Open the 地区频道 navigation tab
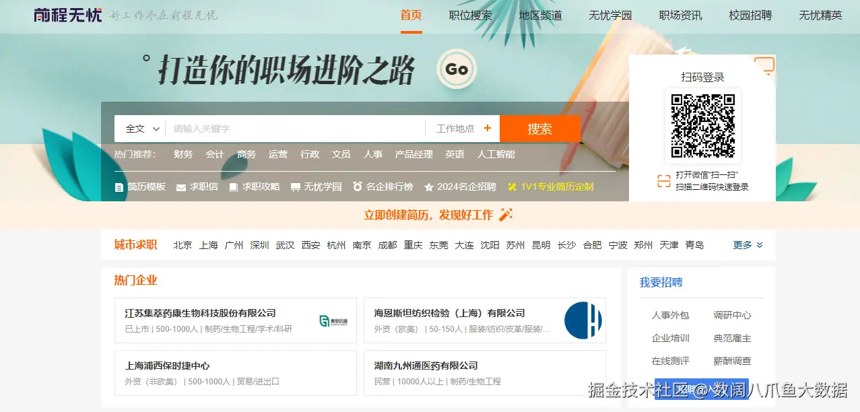The image size is (860, 412). [x=540, y=15]
